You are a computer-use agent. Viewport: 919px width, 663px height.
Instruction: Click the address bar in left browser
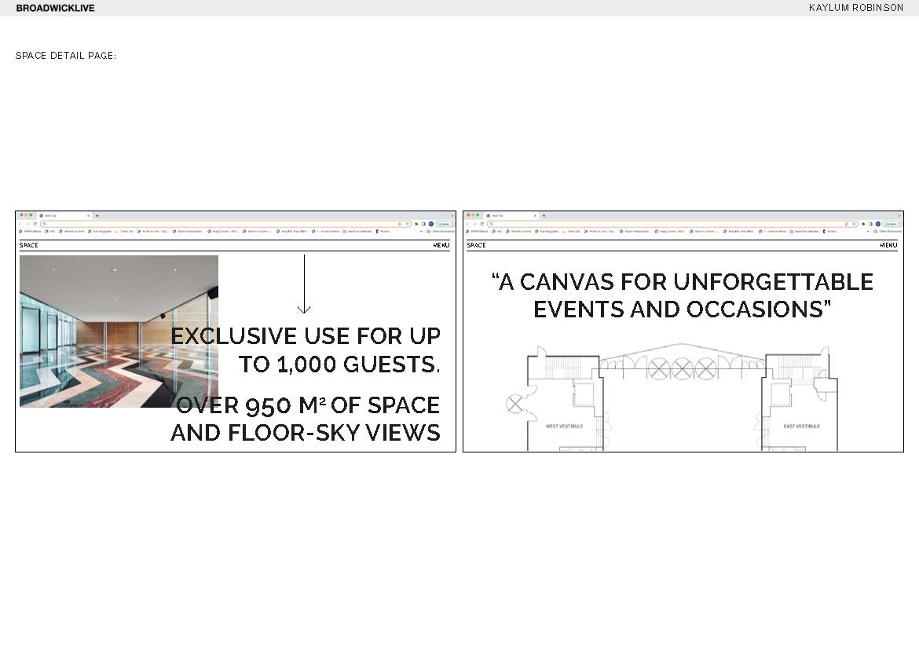click(225, 224)
